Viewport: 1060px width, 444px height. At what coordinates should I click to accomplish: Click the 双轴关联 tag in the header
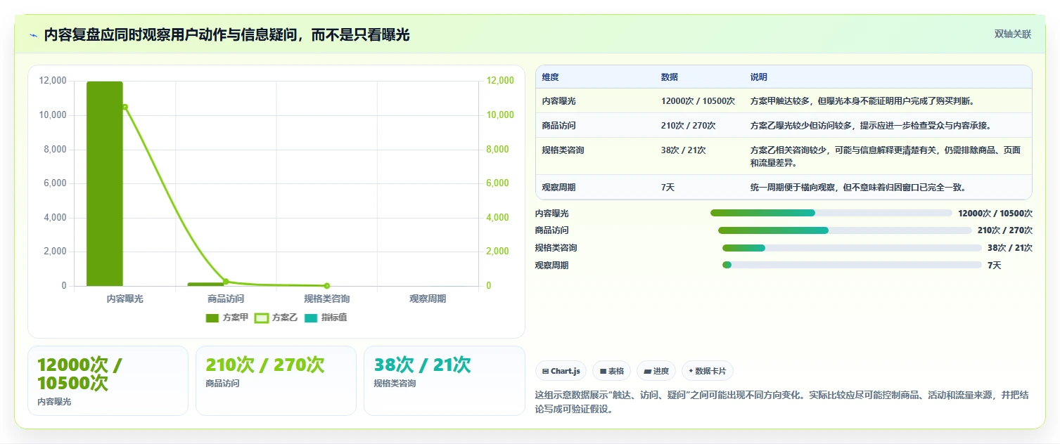coord(1012,34)
